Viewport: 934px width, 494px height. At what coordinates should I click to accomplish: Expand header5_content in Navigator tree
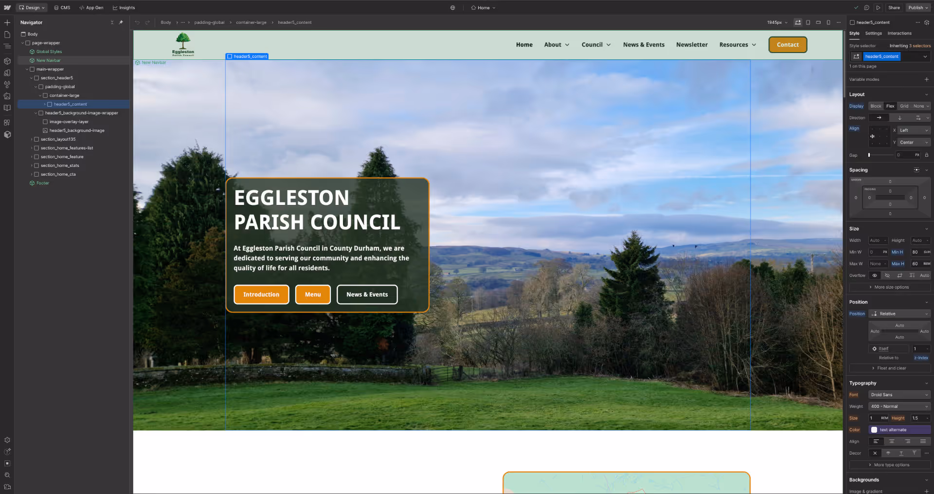[x=45, y=104]
